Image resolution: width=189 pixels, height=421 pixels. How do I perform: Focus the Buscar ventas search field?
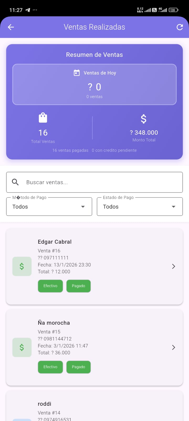point(100,182)
